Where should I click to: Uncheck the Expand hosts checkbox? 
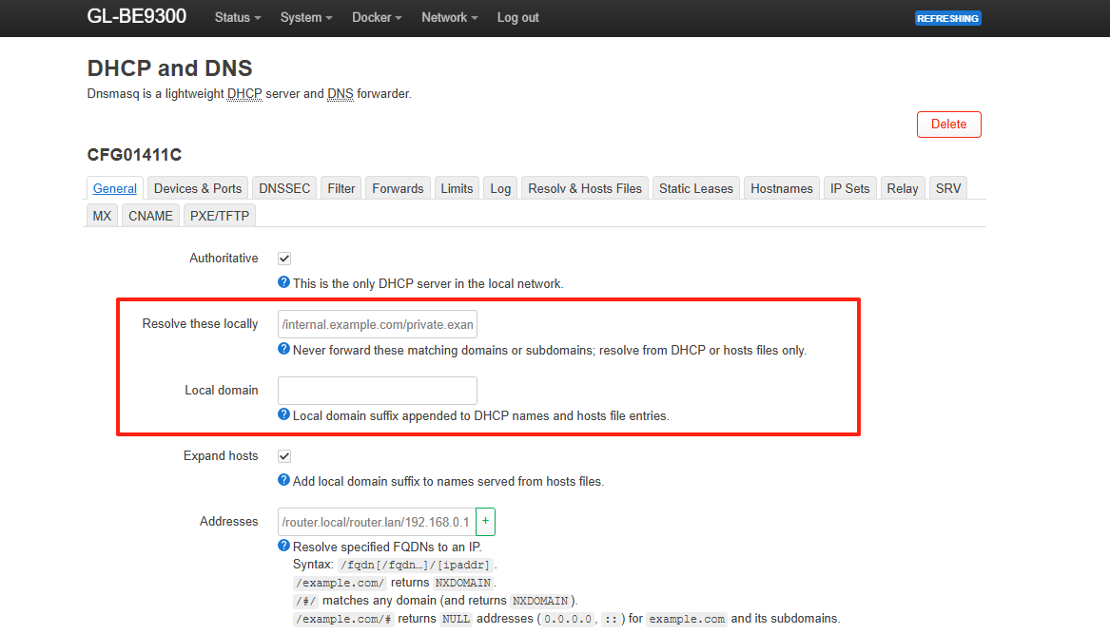point(284,456)
